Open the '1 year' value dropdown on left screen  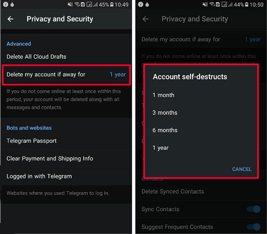point(118,74)
